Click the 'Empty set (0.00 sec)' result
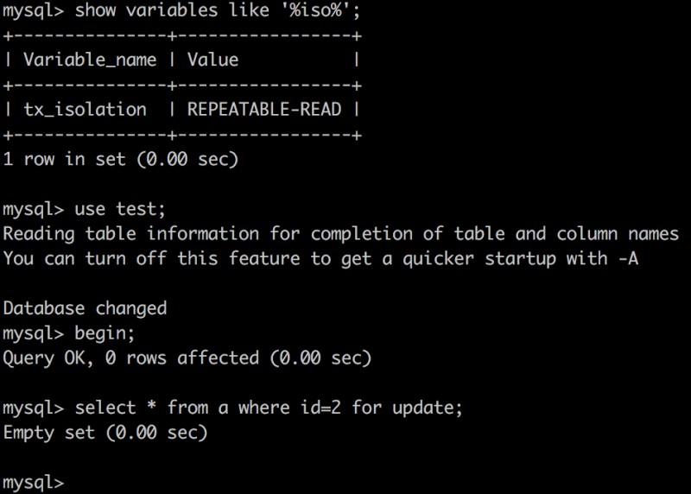The height and width of the screenshot is (494, 691). pyautogui.click(x=105, y=432)
